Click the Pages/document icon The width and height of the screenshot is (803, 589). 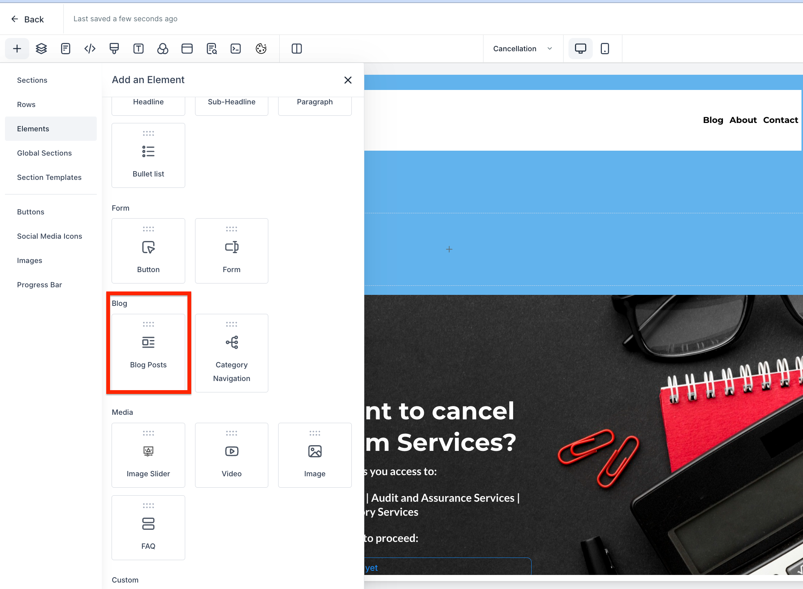(65, 48)
